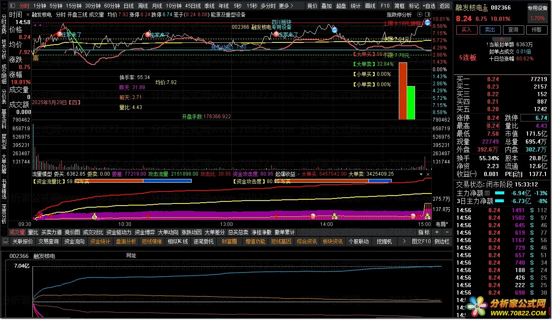Screen dimensions: 553x320
Task: Select the 资金驱动力 indicator tab
Action: coord(119,232)
